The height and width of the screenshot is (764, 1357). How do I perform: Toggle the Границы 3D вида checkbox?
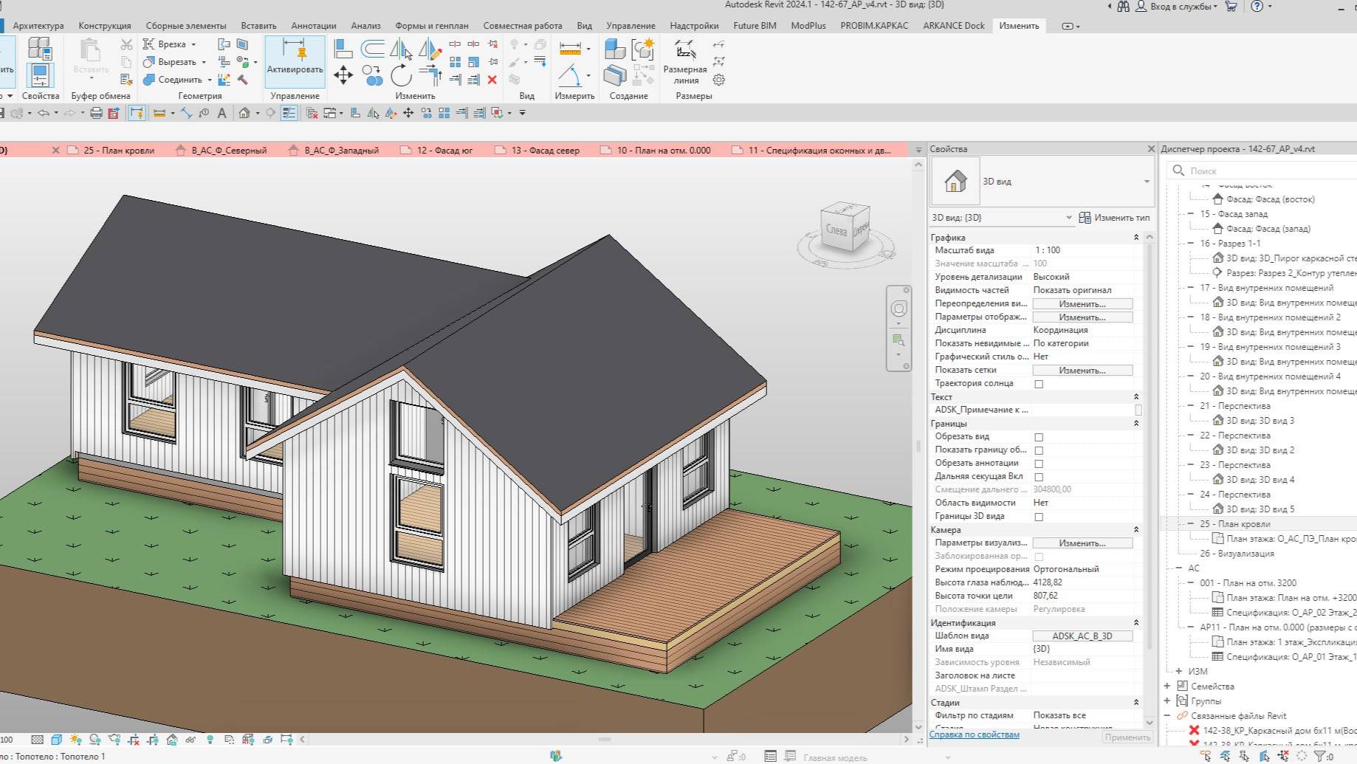[1040, 516]
